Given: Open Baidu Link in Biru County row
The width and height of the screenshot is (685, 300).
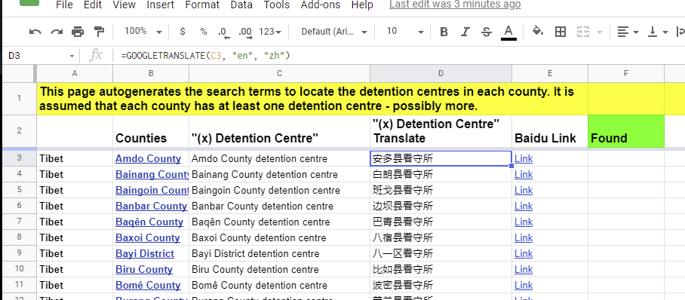Looking at the screenshot, I should point(524,269).
